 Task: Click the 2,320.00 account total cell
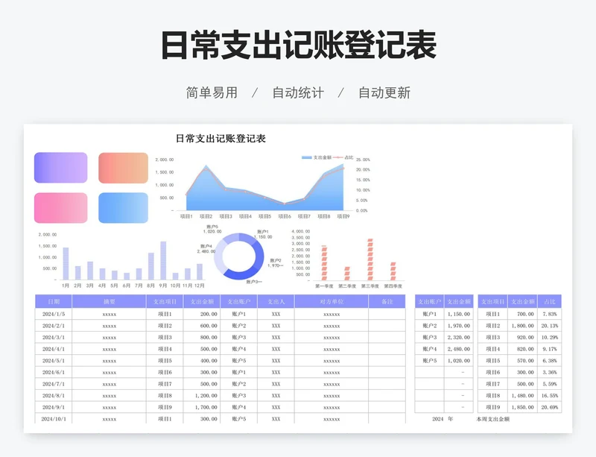point(459,337)
